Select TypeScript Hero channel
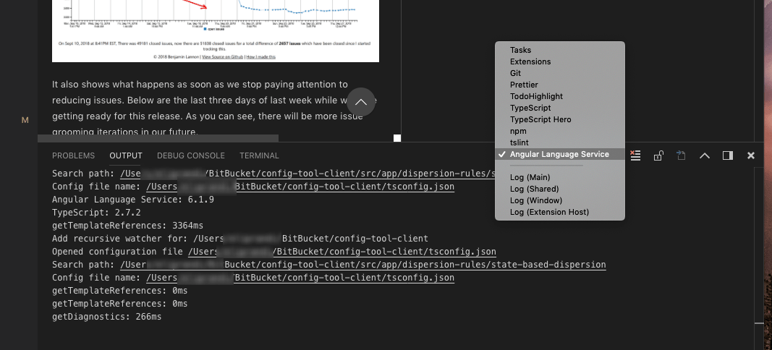772x350 pixels. 560,119
